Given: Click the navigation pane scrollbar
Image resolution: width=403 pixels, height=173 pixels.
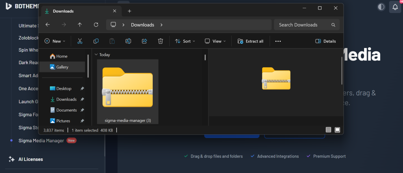Looking at the screenshot, I should [x=88, y=66].
